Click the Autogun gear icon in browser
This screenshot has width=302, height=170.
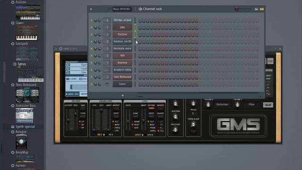click(13, 132)
